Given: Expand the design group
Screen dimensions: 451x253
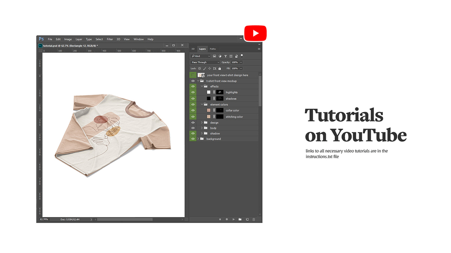Looking at the screenshot, I should point(201,123).
